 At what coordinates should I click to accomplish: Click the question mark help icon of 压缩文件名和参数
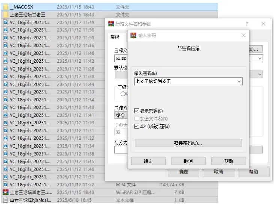[x=247, y=24]
